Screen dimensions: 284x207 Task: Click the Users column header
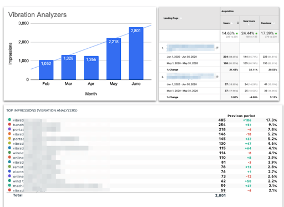(x=226, y=23)
